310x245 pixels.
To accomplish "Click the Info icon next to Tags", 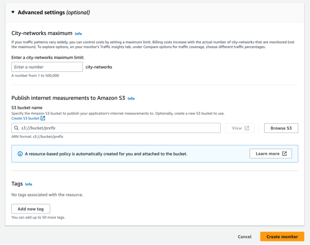I will coord(28,184).
